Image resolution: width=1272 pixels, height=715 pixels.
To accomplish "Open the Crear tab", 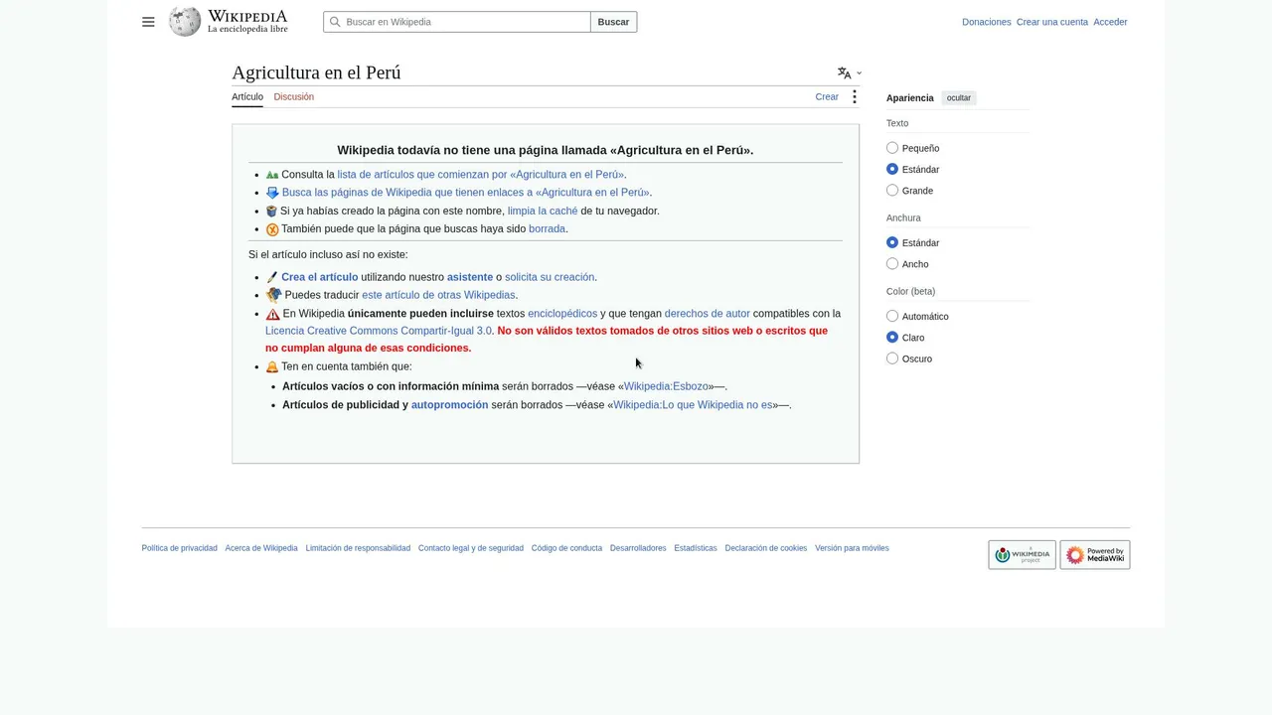I will click(x=827, y=96).
